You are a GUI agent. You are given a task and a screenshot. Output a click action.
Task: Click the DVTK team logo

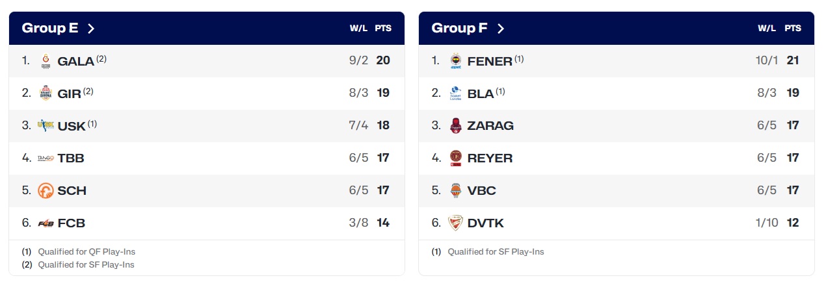click(455, 223)
